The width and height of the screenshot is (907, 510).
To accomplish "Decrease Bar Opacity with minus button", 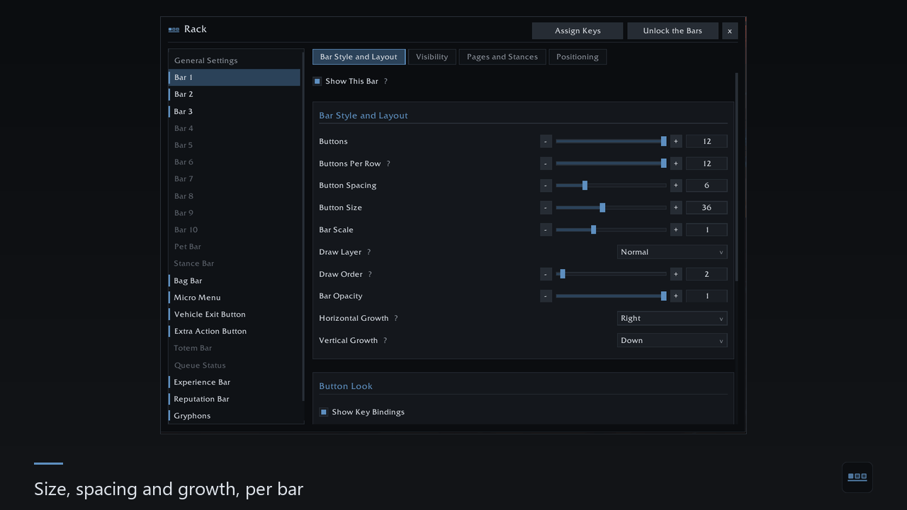I will [x=546, y=296].
